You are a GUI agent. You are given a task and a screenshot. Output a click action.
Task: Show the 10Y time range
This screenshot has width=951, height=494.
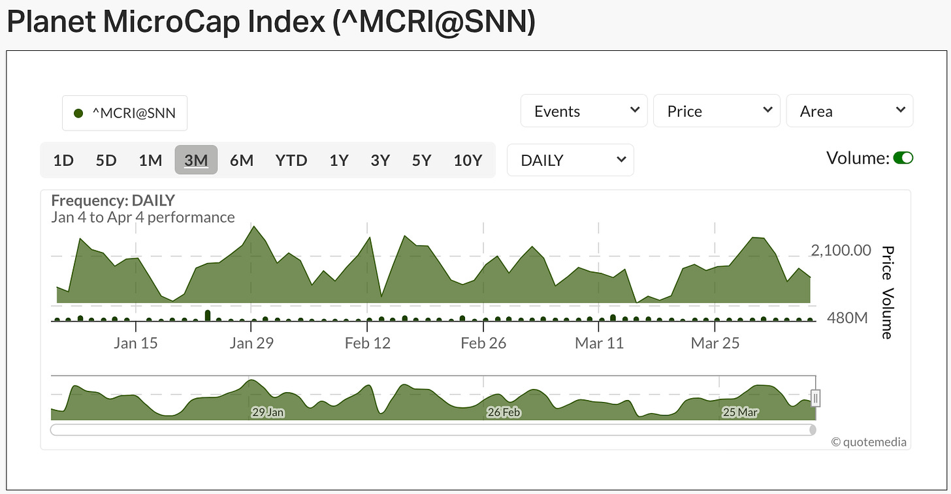click(x=468, y=161)
